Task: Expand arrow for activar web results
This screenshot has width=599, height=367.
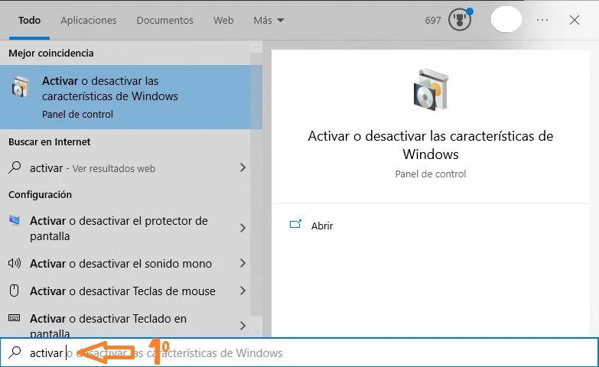Action: point(243,167)
